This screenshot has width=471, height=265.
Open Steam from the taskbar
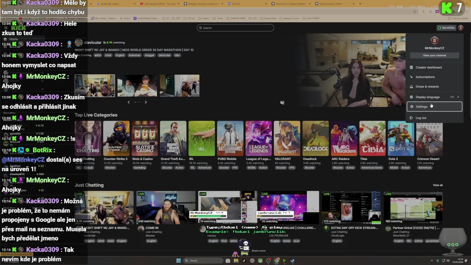click(x=293, y=261)
